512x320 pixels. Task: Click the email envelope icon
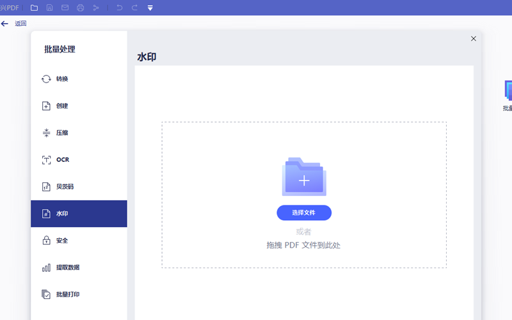click(x=65, y=8)
